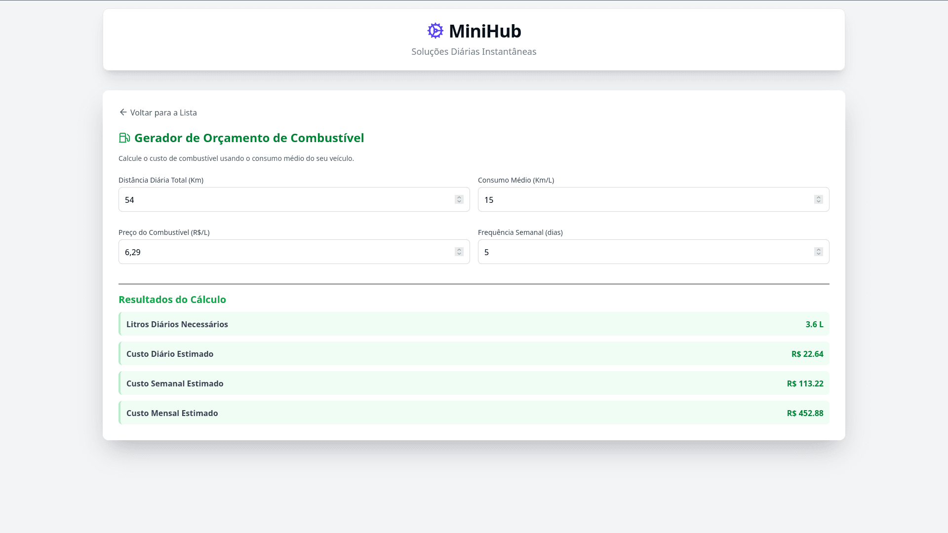Click the stepper arrows on Consumo Médio field
Viewport: 948px width, 533px height.
pyautogui.click(x=818, y=199)
